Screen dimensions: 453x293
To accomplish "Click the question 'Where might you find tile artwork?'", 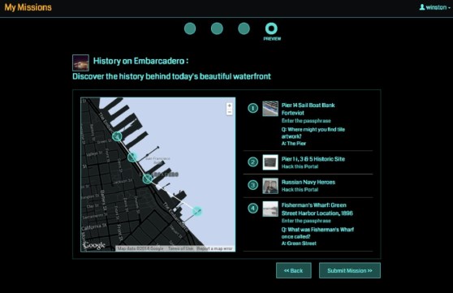I will pyautogui.click(x=313, y=133).
